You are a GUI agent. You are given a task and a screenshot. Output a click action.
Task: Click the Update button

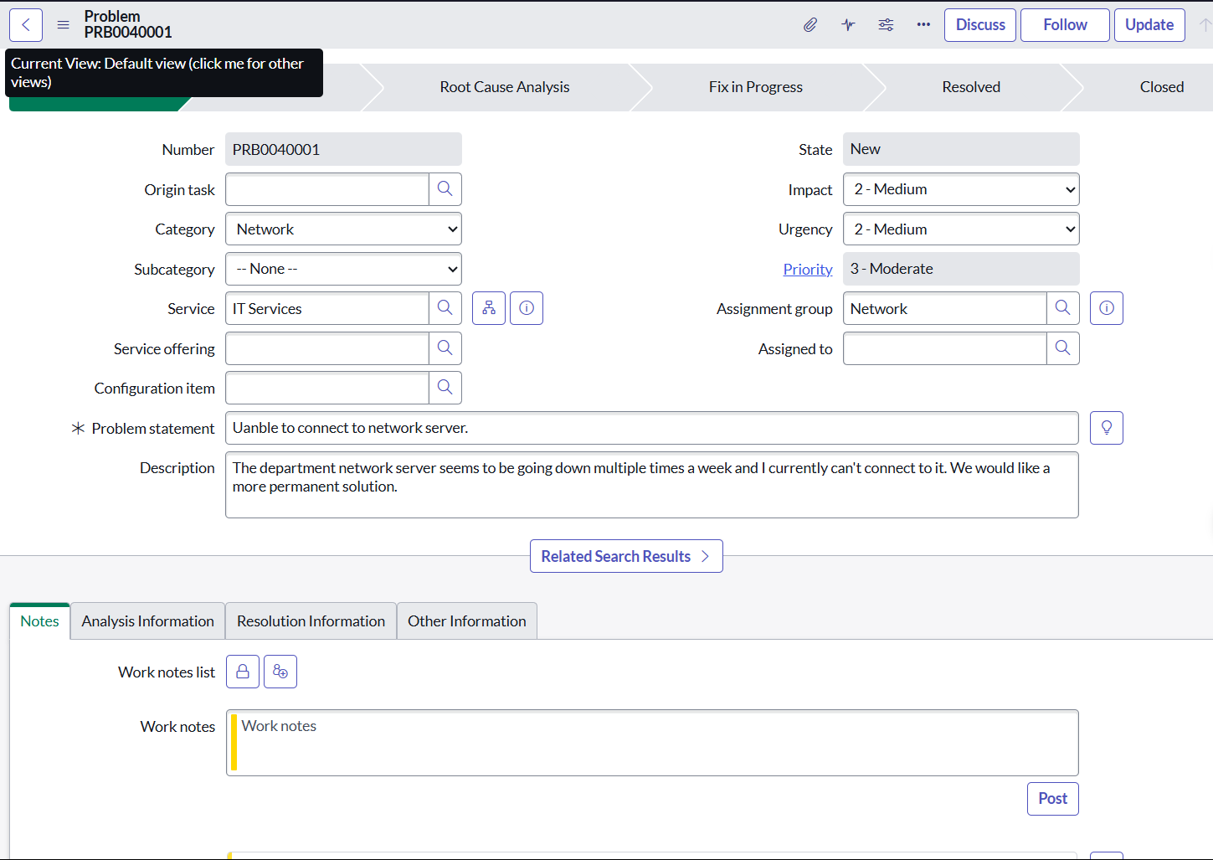click(x=1149, y=25)
